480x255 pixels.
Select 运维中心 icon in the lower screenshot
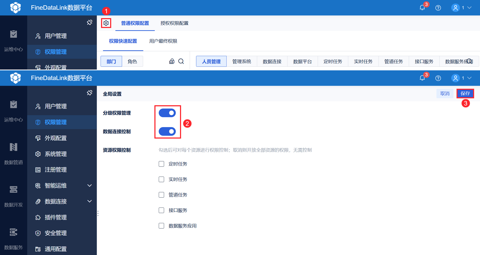coord(14,104)
